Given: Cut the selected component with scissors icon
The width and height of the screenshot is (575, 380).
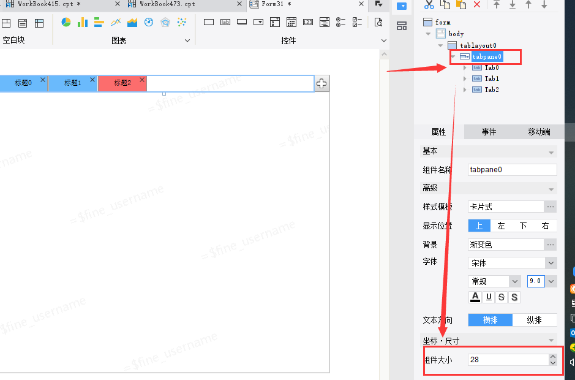Looking at the screenshot, I should [429, 4].
